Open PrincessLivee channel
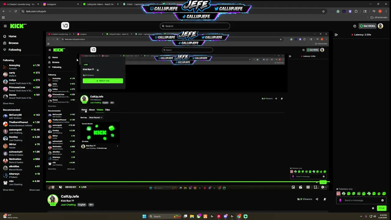The image size is (391, 220). (21, 89)
